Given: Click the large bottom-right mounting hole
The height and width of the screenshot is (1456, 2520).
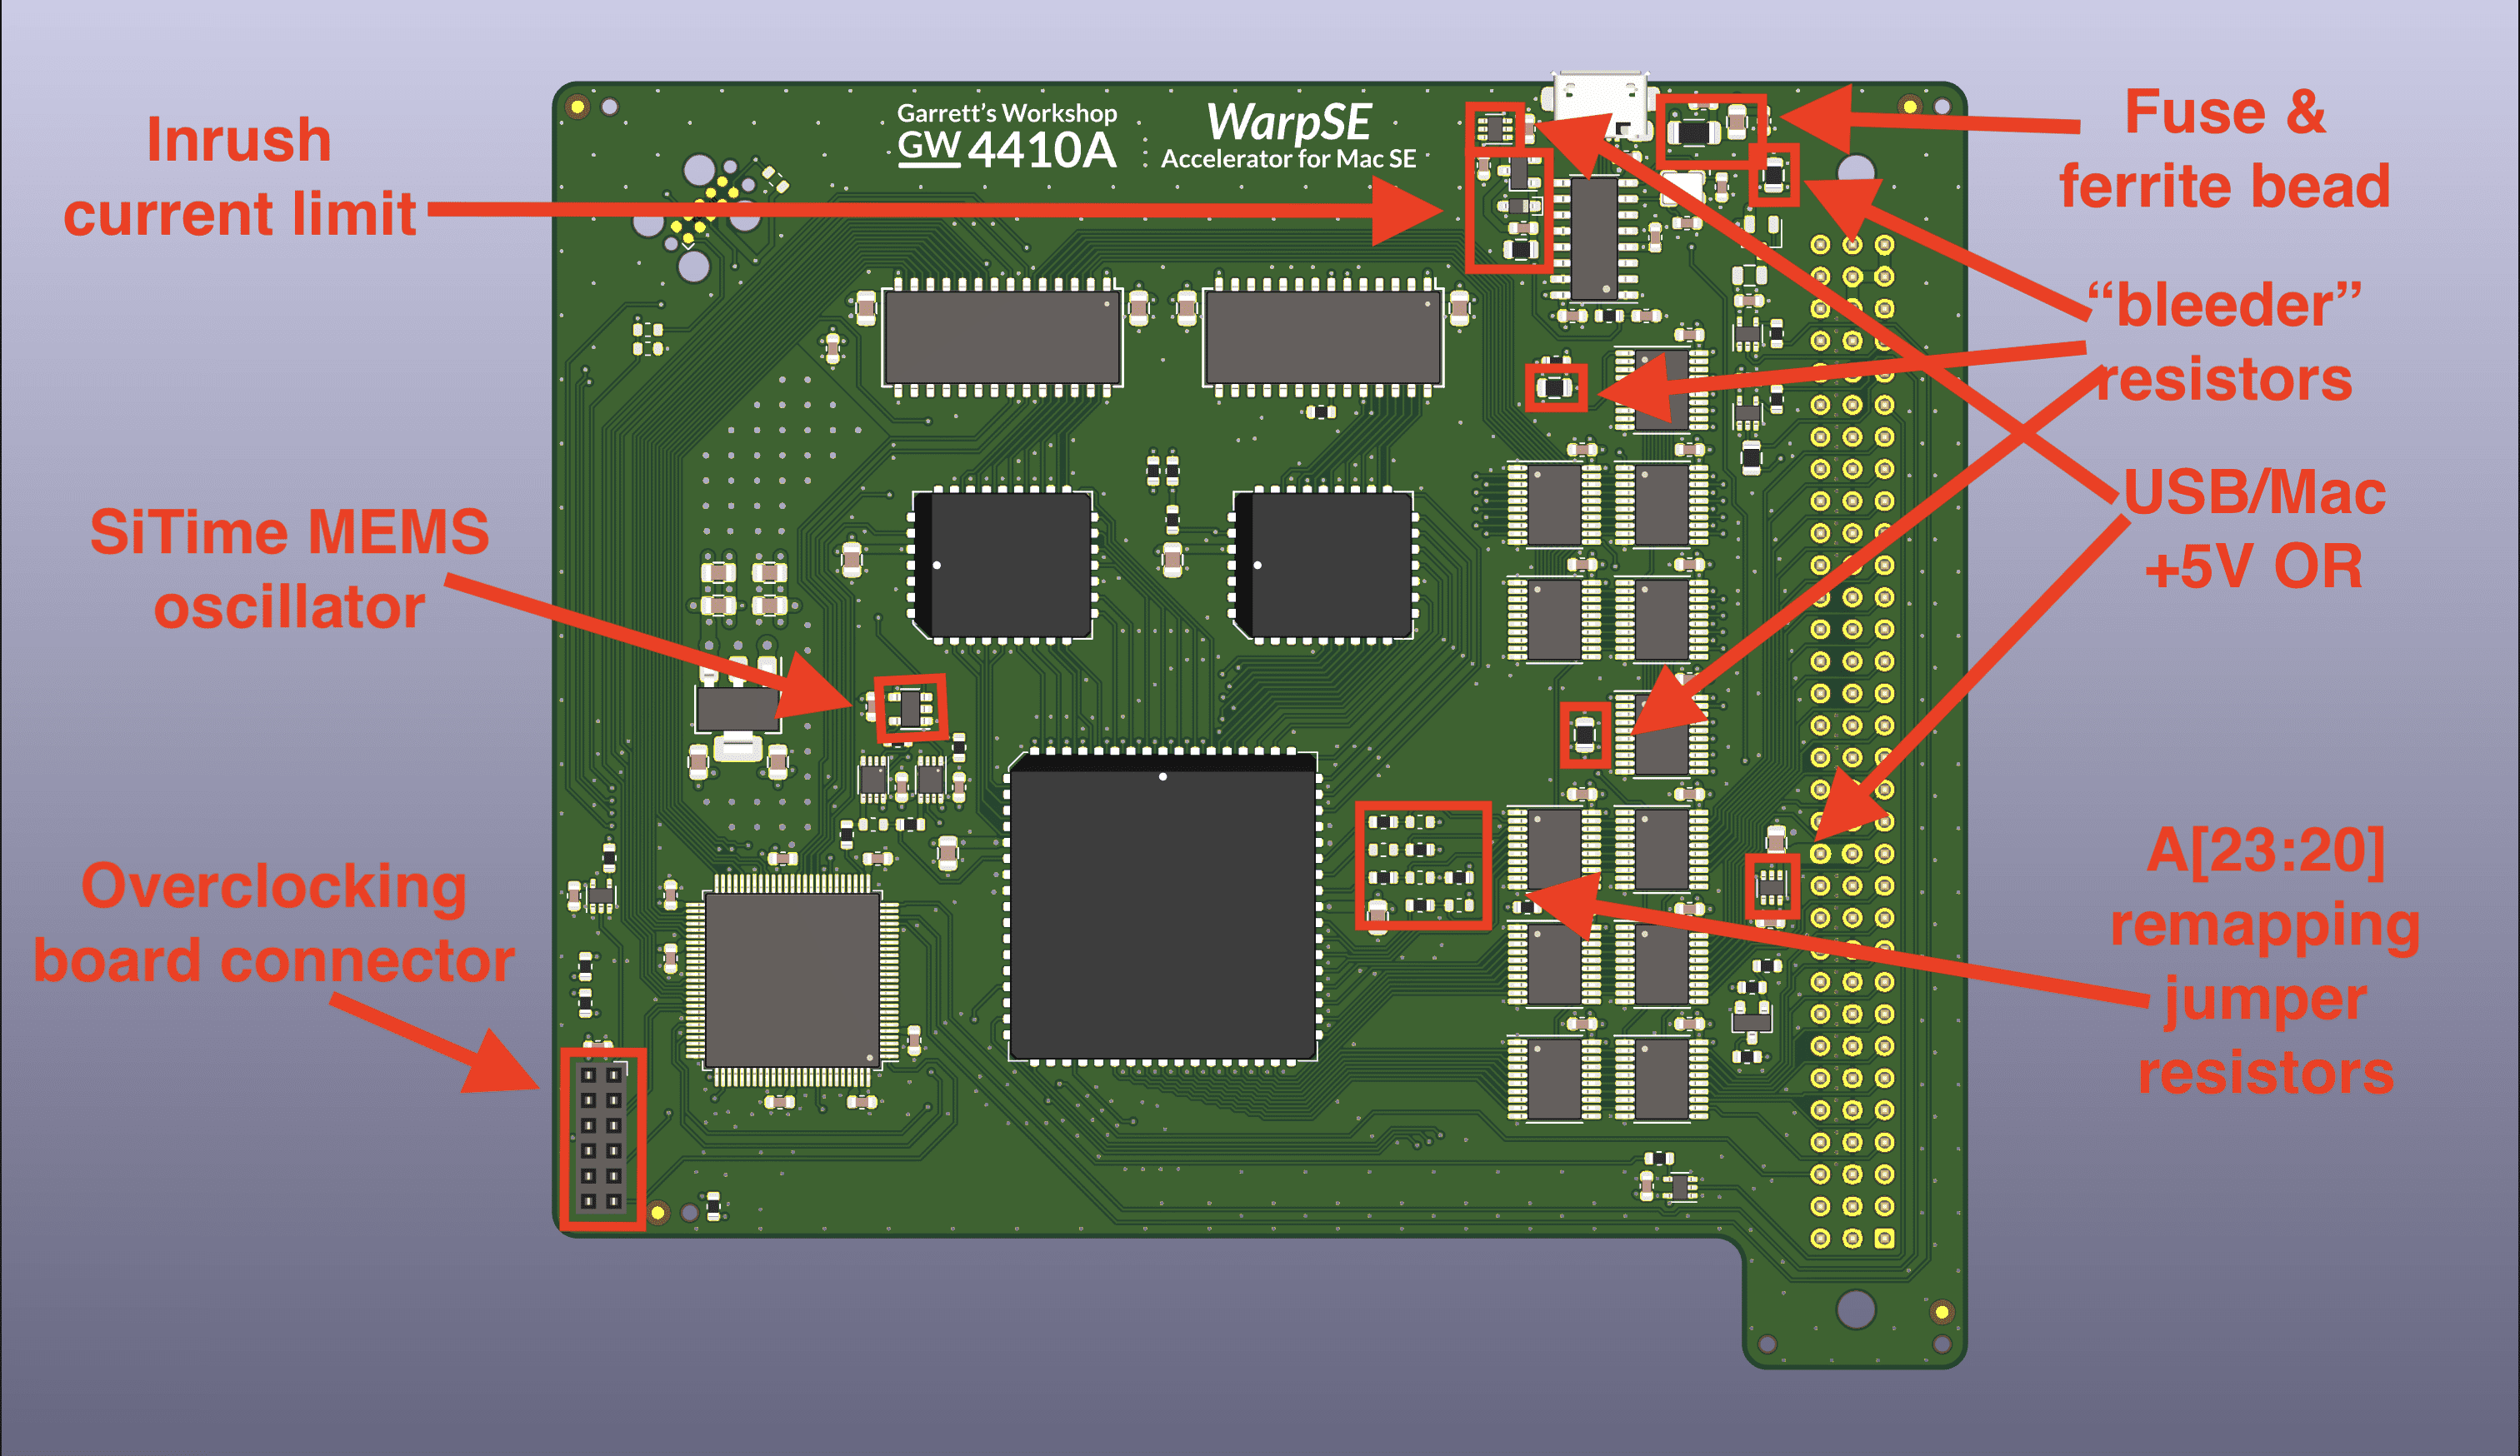Looking at the screenshot, I should click(x=1856, y=1309).
